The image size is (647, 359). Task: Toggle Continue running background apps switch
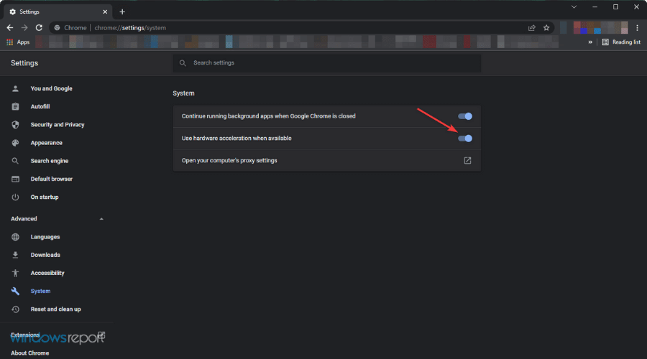coord(465,116)
